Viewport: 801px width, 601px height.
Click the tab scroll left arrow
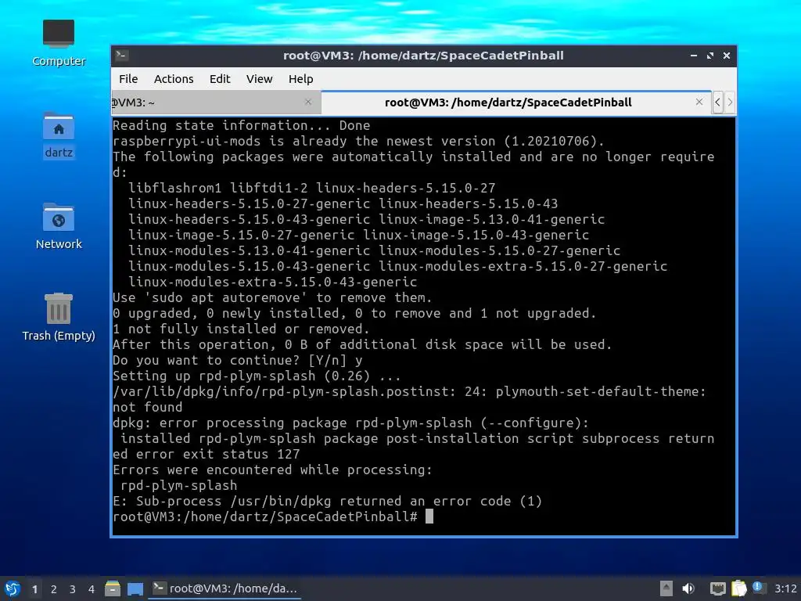718,103
